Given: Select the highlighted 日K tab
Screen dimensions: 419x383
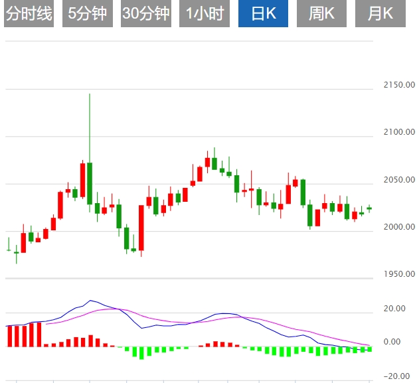Looking at the screenshot, I should click(263, 14).
